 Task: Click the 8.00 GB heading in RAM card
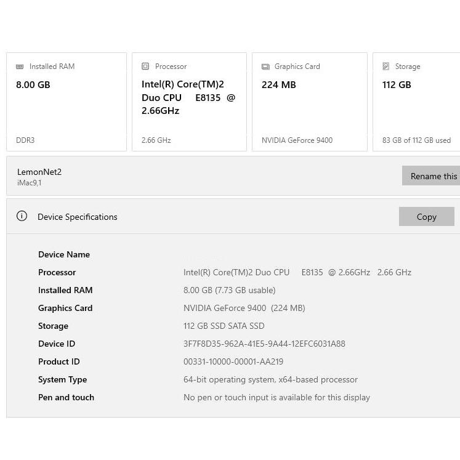[33, 85]
